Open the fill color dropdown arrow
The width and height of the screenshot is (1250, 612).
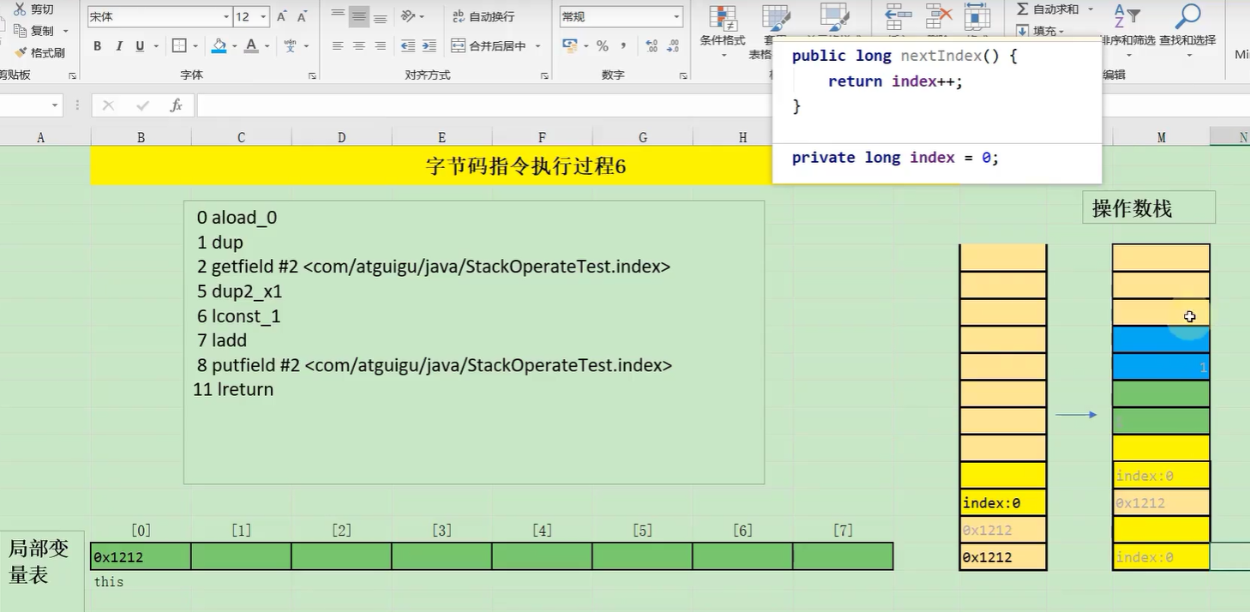pyautogui.click(x=235, y=46)
